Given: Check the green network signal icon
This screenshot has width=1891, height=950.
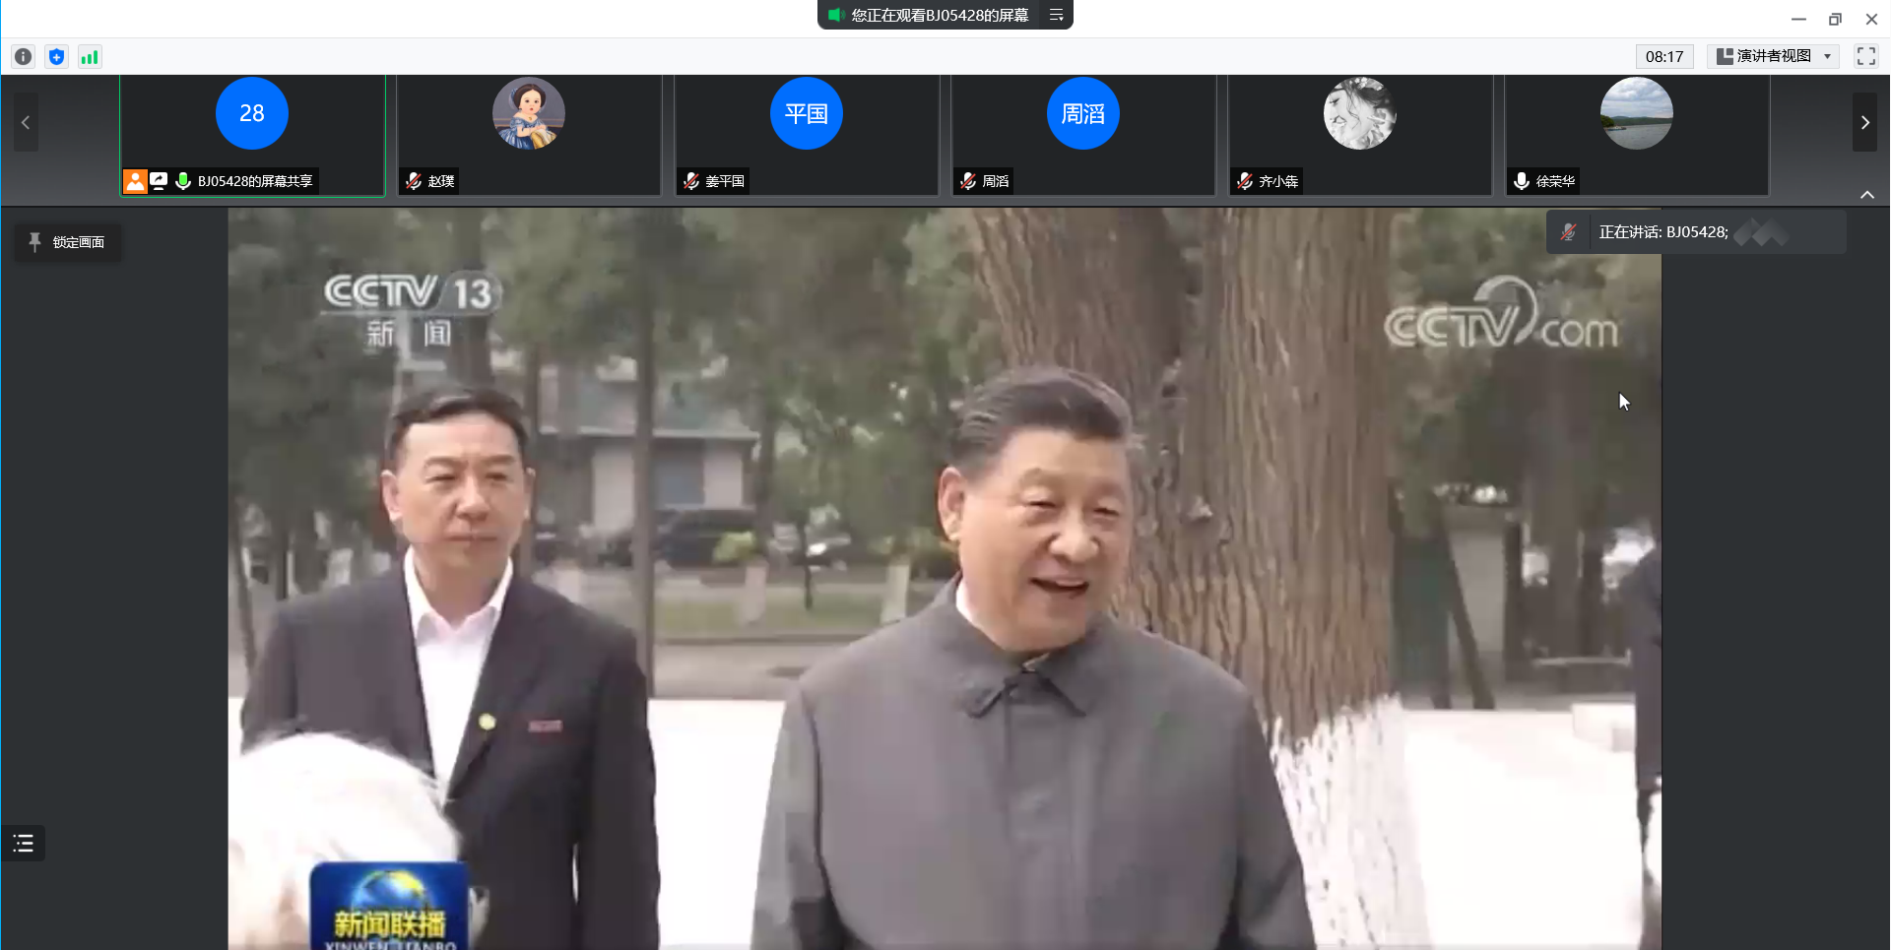Looking at the screenshot, I should point(90,57).
